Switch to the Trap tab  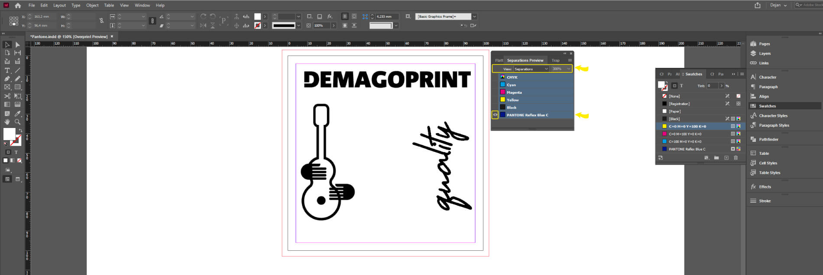[555, 61]
